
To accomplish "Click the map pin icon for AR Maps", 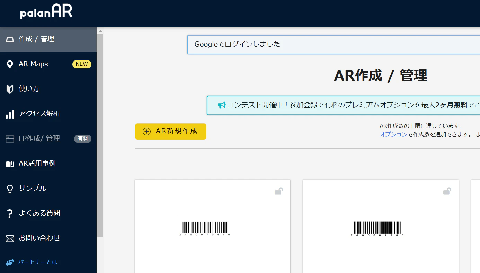I will coord(10,64).
